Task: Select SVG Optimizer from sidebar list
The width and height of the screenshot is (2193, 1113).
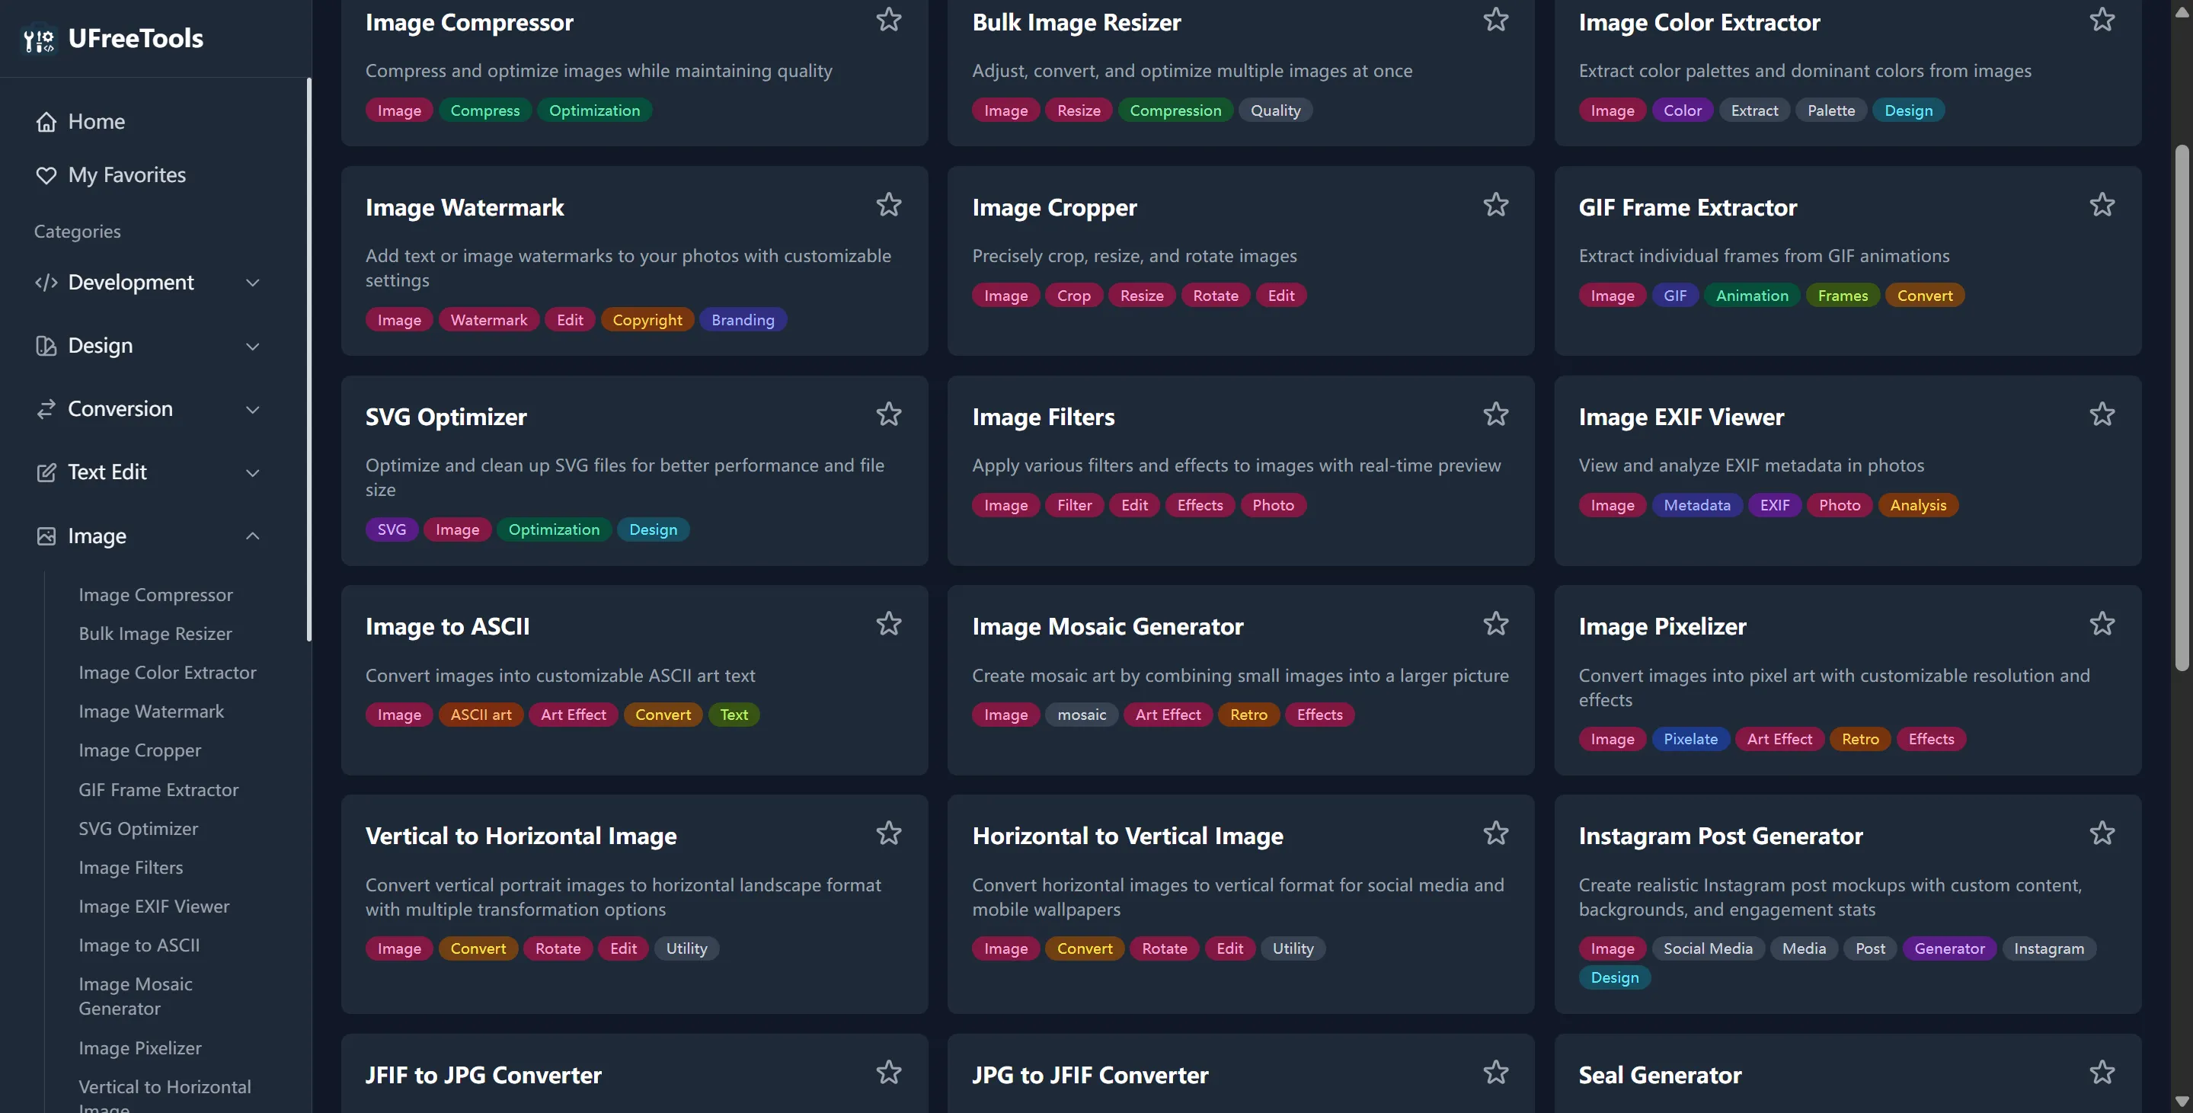Action: (138, 829)
